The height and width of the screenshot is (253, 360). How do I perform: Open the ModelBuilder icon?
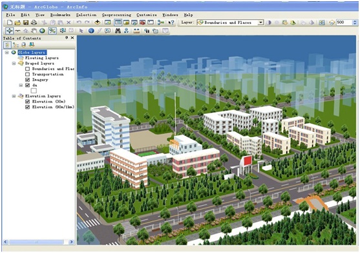(x=161, y=23)
